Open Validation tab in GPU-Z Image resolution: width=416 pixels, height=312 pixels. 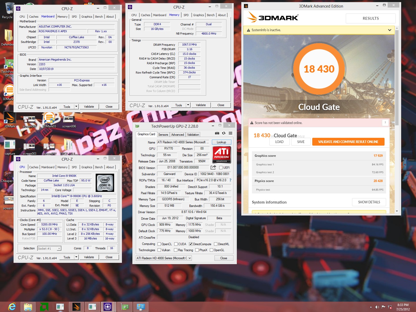pos(193,134)
